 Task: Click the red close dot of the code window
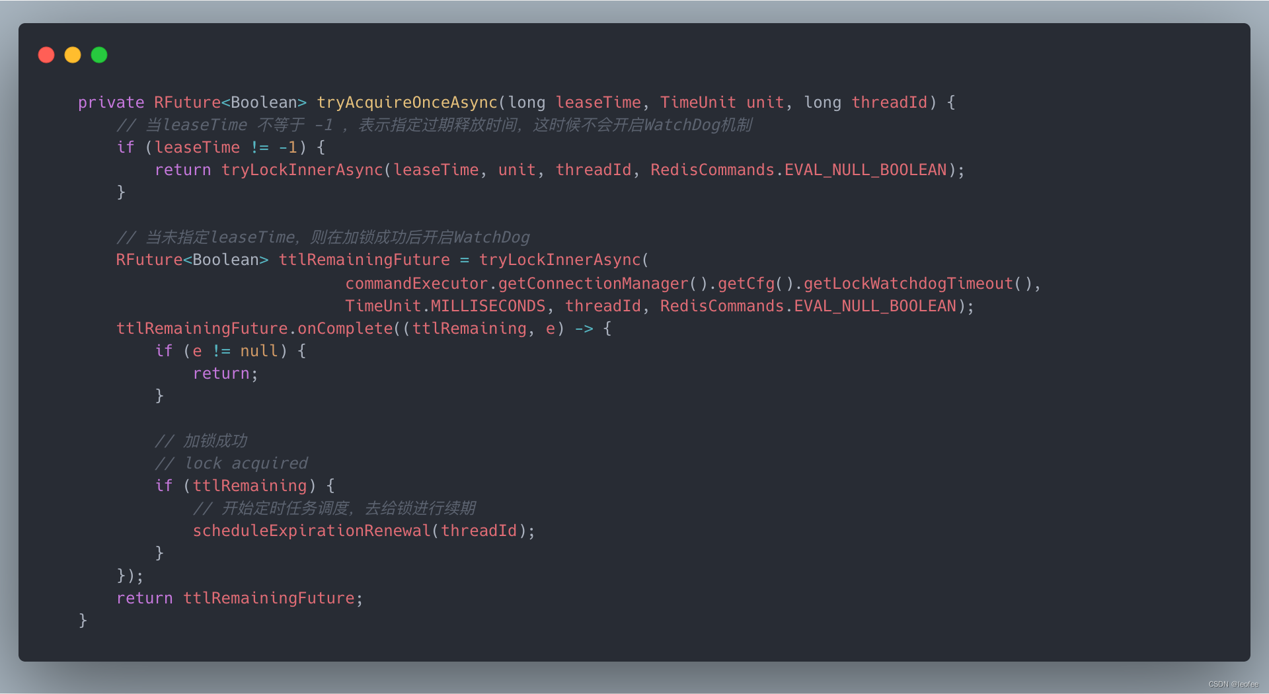point(46,55)
